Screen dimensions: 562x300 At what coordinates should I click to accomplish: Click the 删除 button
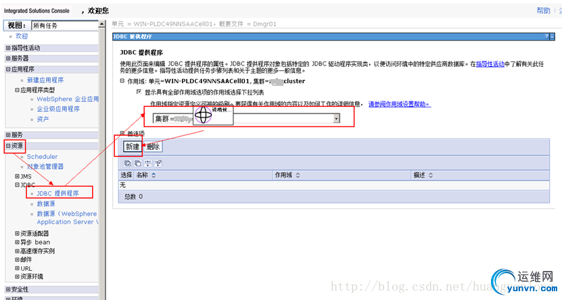[153, 147]
